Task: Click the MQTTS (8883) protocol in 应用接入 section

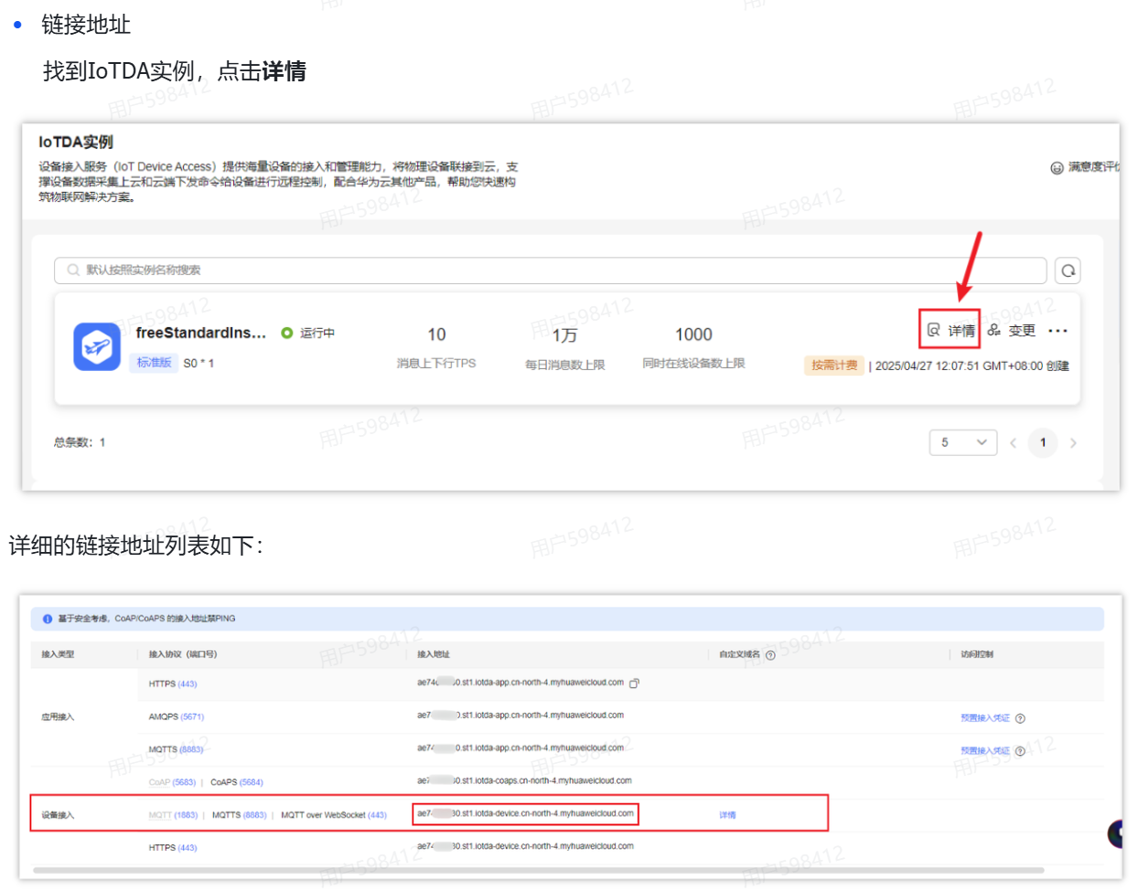Action: [176, 749]
